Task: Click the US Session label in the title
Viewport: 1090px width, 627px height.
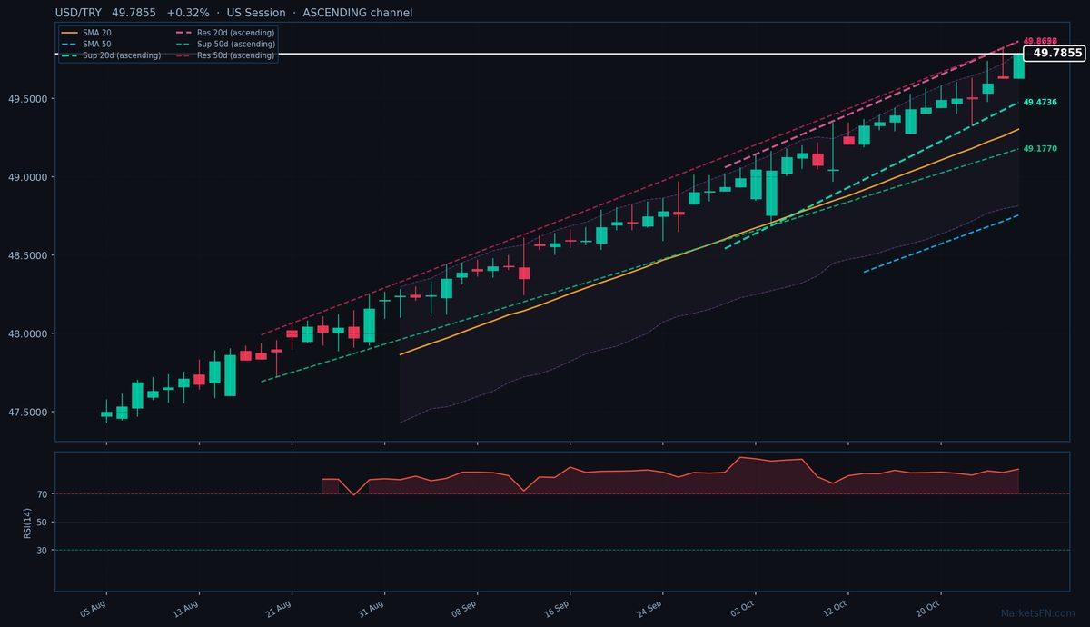Action: click(256, 13)
